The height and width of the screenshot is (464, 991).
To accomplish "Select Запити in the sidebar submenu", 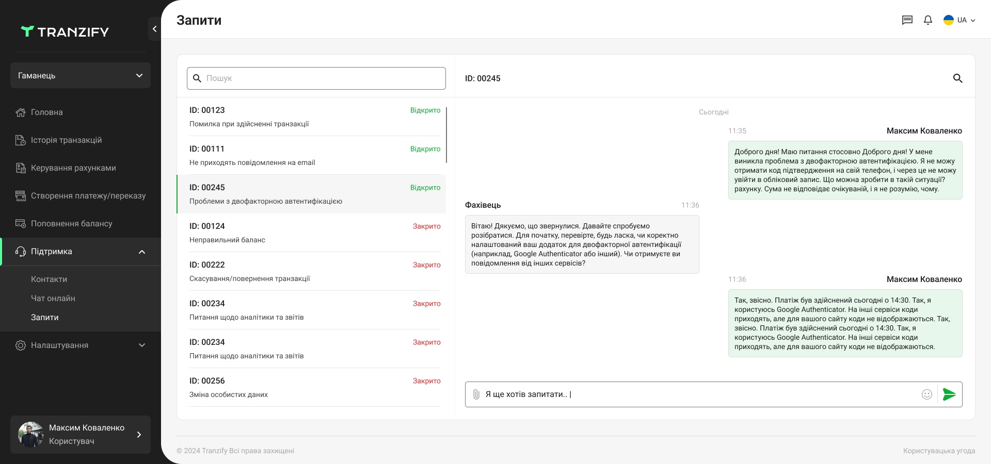I will tap(45, 317).
